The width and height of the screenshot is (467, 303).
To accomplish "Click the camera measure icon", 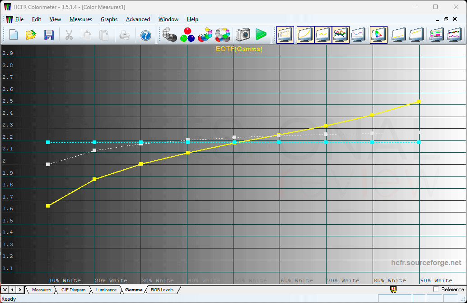I will click(243, 35).
